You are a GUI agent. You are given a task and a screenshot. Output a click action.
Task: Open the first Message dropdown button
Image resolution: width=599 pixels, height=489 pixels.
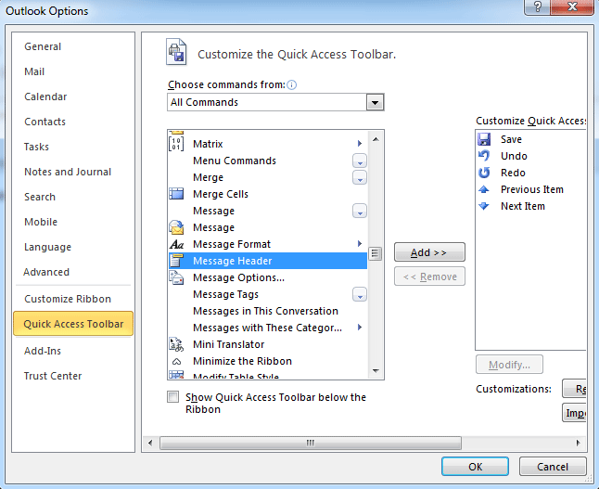[x=360, y=211]
